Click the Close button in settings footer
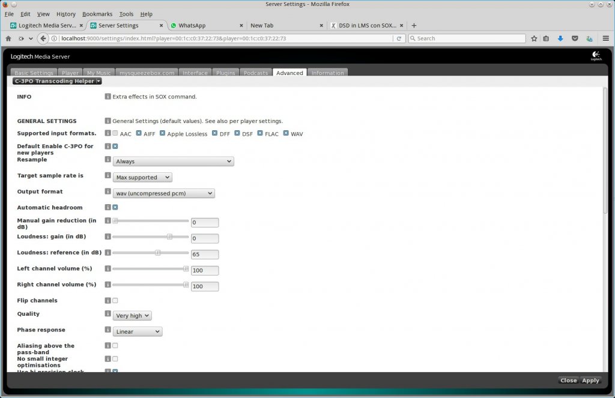The image size is (615, 398). (x=568, y=381)
